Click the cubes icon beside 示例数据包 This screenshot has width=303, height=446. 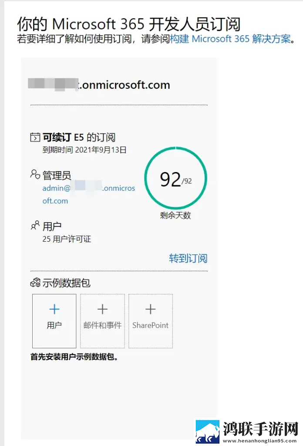(35, 282)
